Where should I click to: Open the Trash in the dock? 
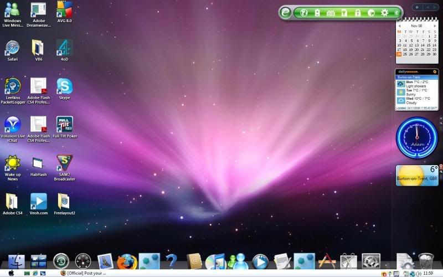click(425, 261)
